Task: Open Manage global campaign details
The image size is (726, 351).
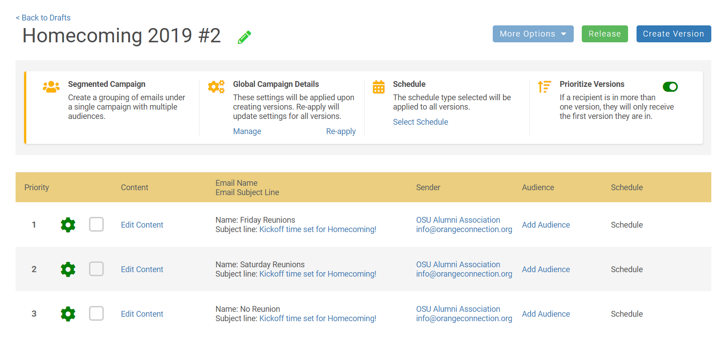Action: [247, 131]
